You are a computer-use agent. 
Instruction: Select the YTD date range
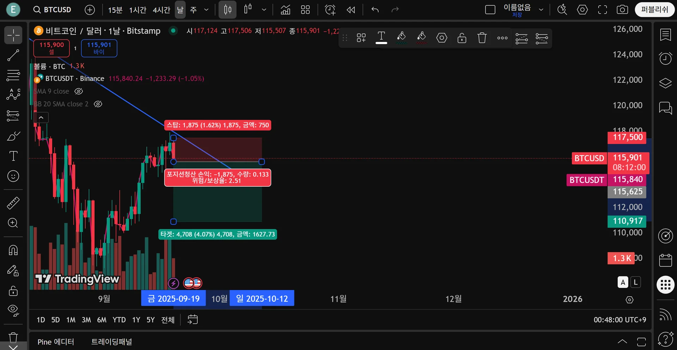[119, 320]
